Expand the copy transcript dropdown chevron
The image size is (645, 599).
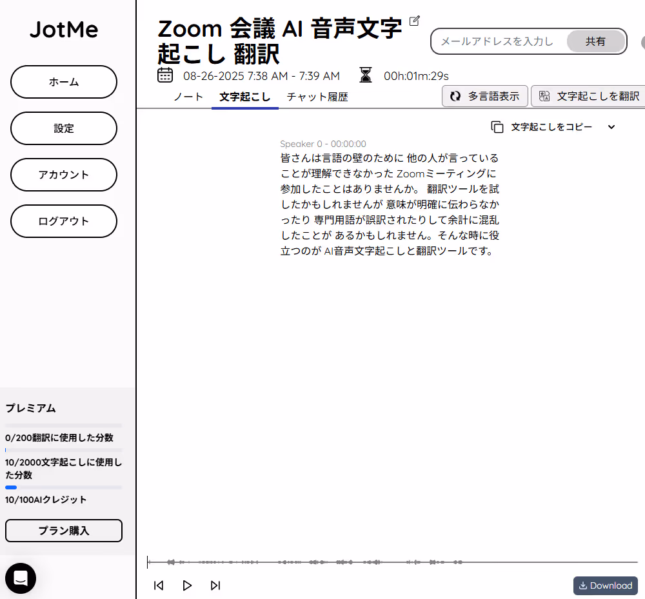[x=611, y=127]
